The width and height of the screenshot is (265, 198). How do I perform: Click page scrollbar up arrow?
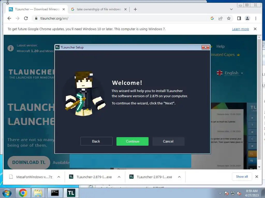[x=259, y=37]
